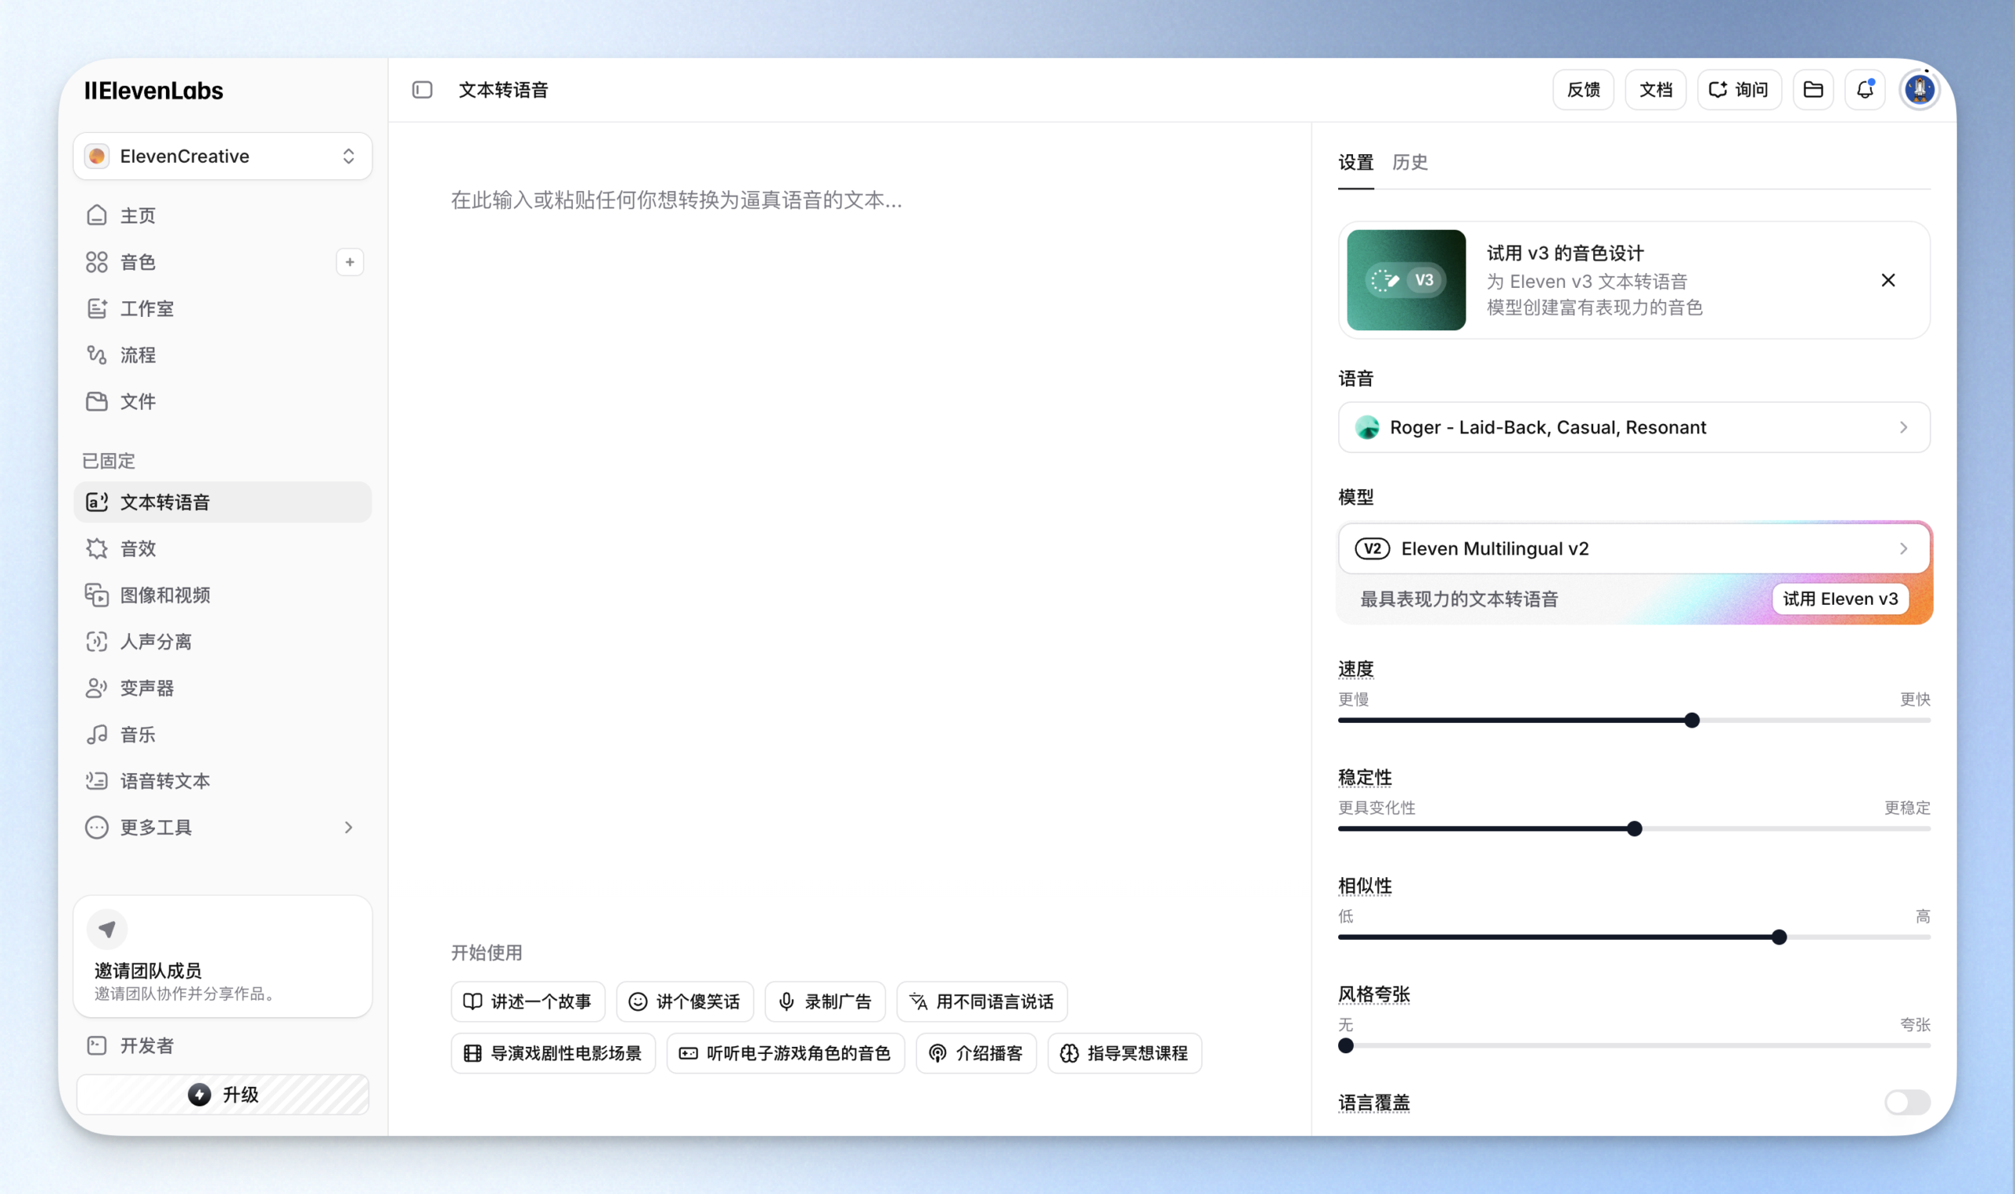The width and height of the screenshot is (2015, 1194).
Task: Open 开发者 developer section
Action: click(222, 1046)
